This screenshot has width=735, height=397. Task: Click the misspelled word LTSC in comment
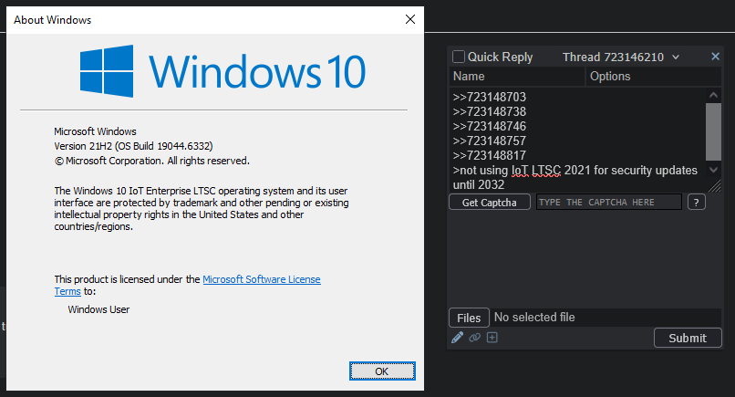point(546,171)
